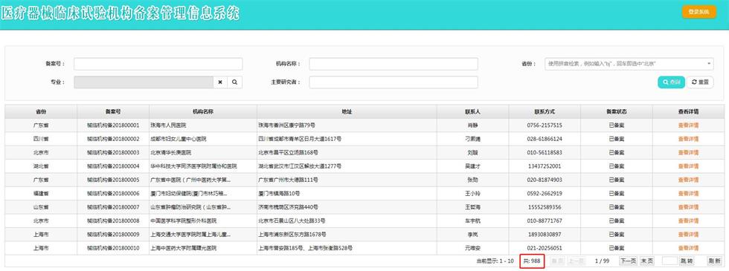The height and width of the screenshot is (271, 729).
Task: Click phone number 13437252001
Action: 545,166
